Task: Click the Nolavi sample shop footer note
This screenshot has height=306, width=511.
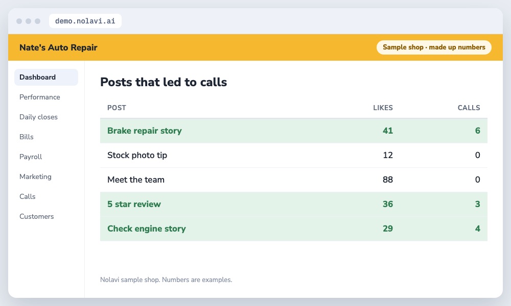Action: tap(166, 279)
